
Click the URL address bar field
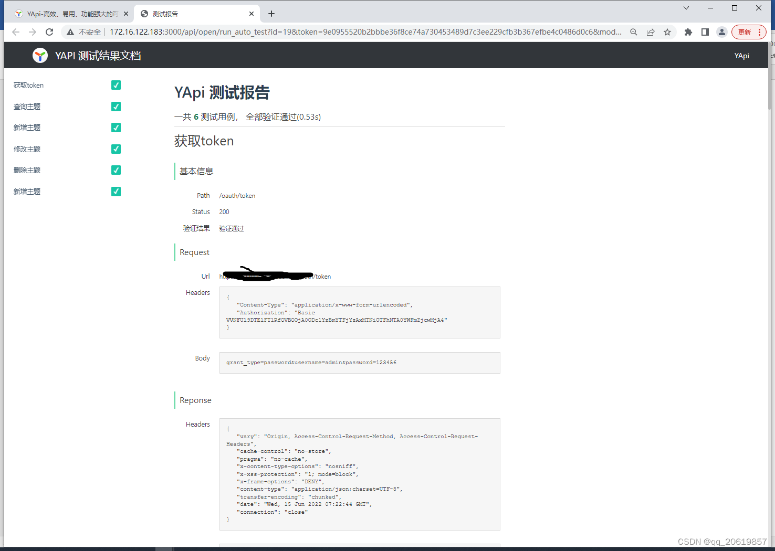click(x=365, y=32)
